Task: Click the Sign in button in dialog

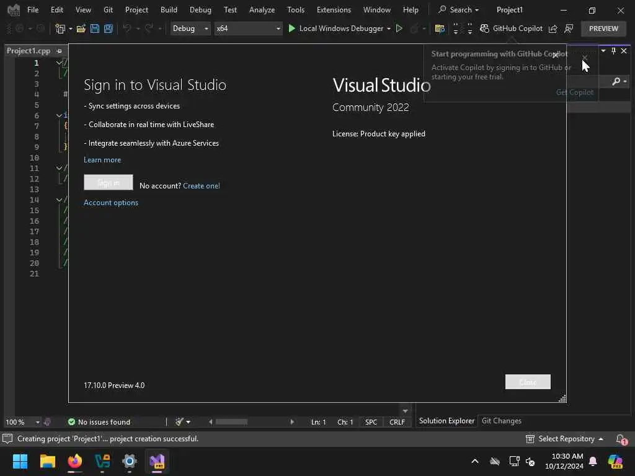Action: point(108,182)
